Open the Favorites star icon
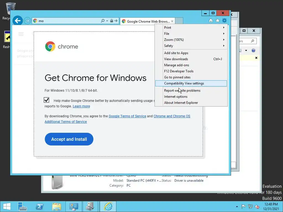 pyautogui.click(x=218, y=20)
